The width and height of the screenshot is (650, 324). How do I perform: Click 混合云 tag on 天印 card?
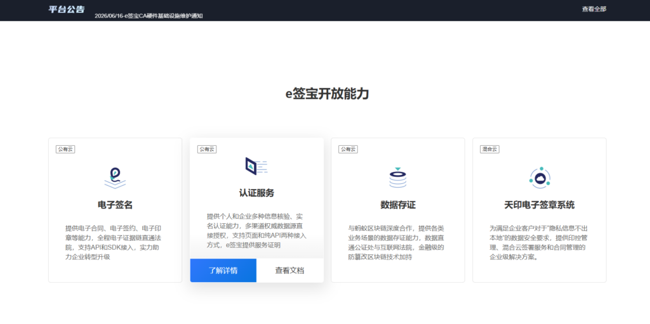tap(489, 150)
